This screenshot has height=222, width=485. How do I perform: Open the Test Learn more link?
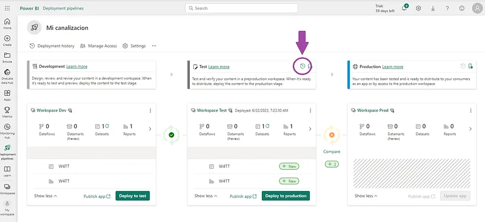219,67
